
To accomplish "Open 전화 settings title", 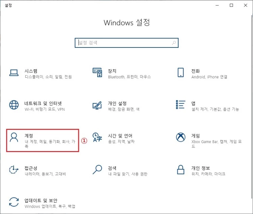I will tap(196, 71).
